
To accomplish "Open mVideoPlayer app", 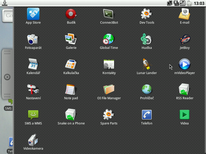I will (x=184, y=65).
